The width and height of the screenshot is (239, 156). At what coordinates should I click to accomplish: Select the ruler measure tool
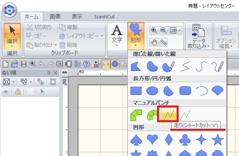tap(164, 42)
